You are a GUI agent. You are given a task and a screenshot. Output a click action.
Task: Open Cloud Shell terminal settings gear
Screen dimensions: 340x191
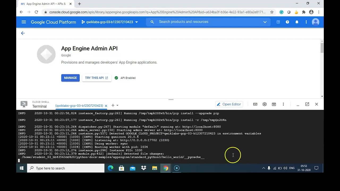(x=265, y=104)
